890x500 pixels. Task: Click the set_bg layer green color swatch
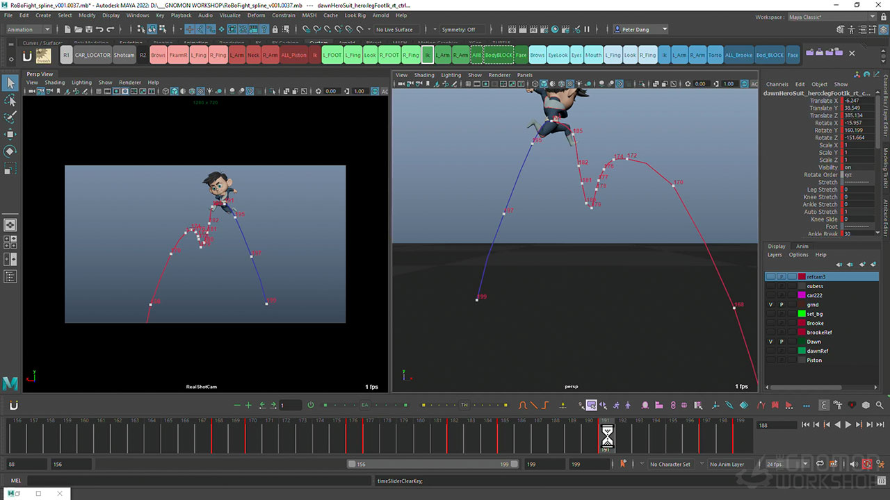point(802,314)
